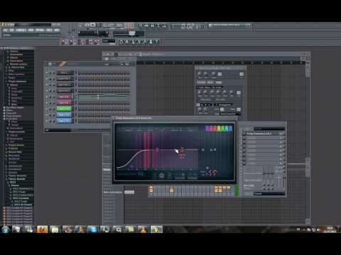Open the CHANNELS menu

point(21,30)
